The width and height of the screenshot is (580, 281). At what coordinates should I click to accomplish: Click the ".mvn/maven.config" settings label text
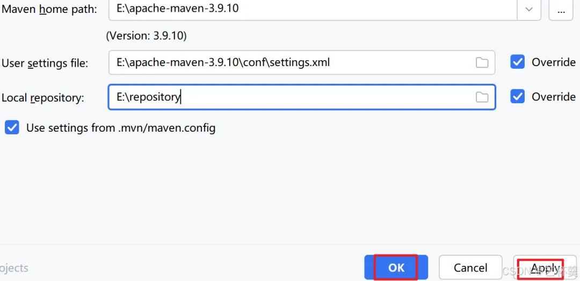[x=121, y=128]
